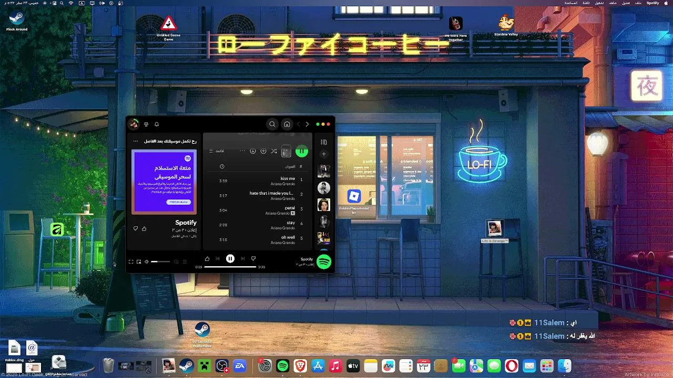Open Music app from the Dock
The image size is (673, 378).
(x=335, y=365)
